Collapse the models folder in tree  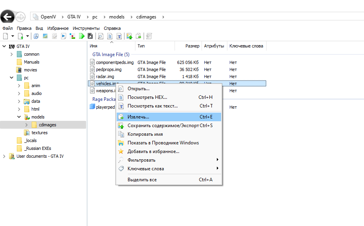click(19, 117)
